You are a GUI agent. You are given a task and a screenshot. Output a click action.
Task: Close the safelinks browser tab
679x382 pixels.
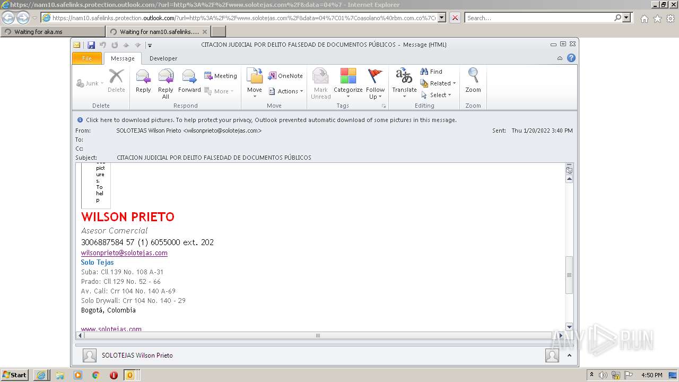pos(204,32)
